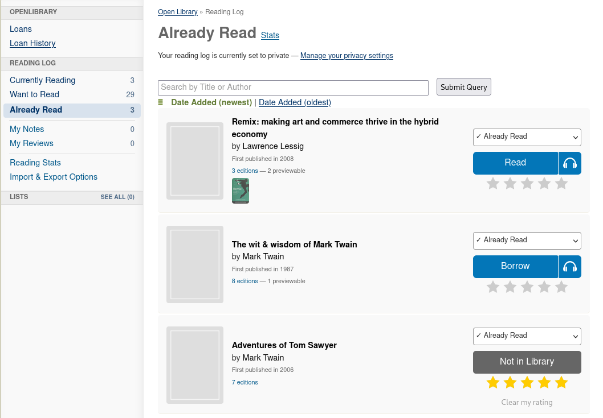This screenshot has height=418, width=603.
Task: Click the green Remix edition cover thumbnail
Action: [x=241, y=191]
